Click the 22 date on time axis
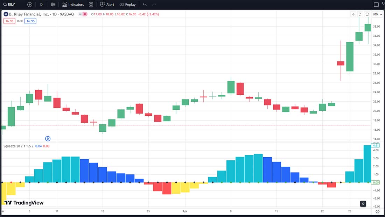 (322, 211)
